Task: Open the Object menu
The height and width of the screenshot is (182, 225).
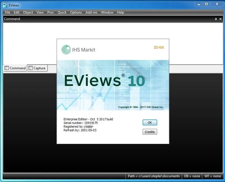Action: (x=28, y=12)
